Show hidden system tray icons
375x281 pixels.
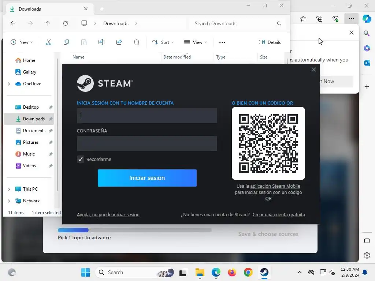pos(300,272)
